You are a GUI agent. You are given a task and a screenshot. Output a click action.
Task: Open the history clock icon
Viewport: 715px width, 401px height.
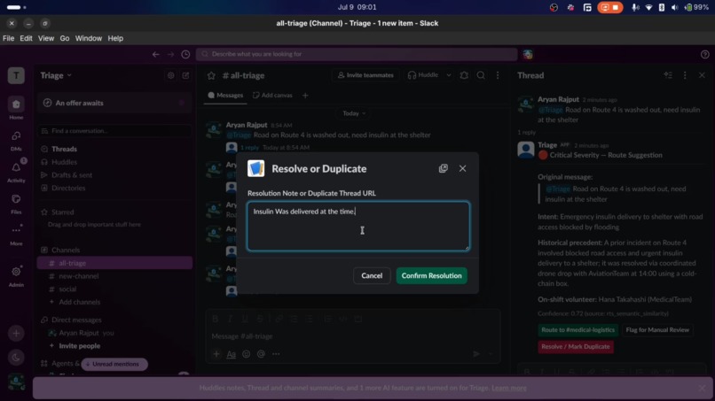coord(185,54)
